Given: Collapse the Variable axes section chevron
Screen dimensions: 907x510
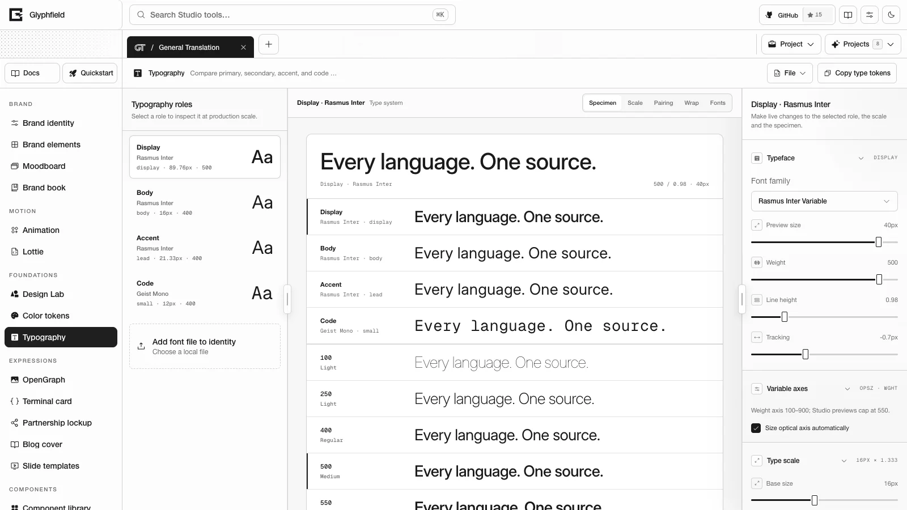Looking at the screenshot, I should [847, 389].
